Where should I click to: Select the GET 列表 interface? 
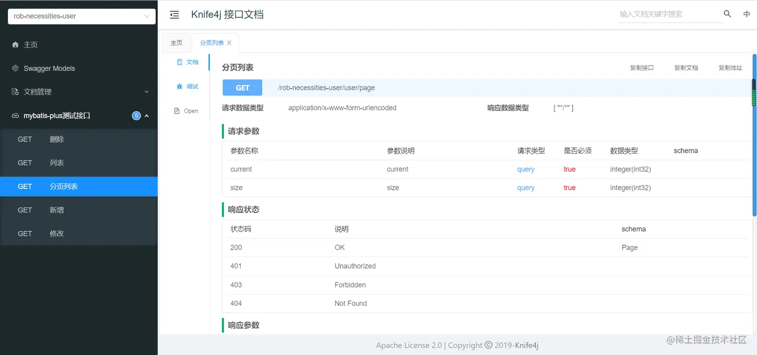point(79,162)
